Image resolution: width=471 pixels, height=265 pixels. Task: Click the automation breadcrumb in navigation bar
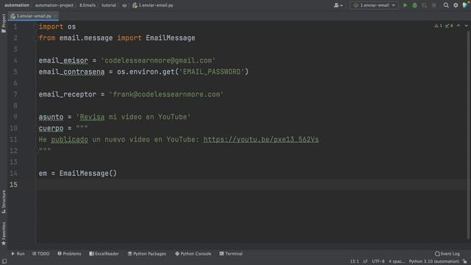[17, 5]
